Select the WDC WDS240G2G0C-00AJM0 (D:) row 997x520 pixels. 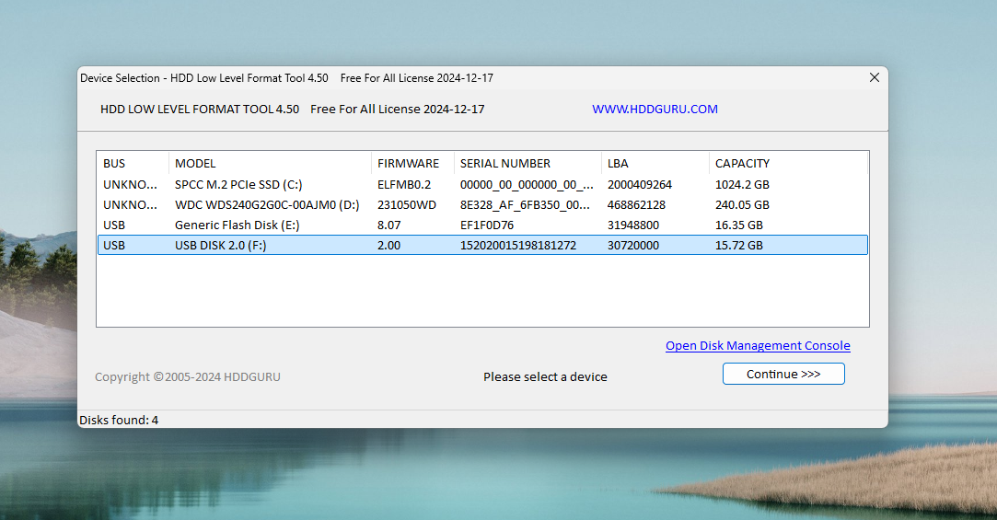(x=482, y=204)
